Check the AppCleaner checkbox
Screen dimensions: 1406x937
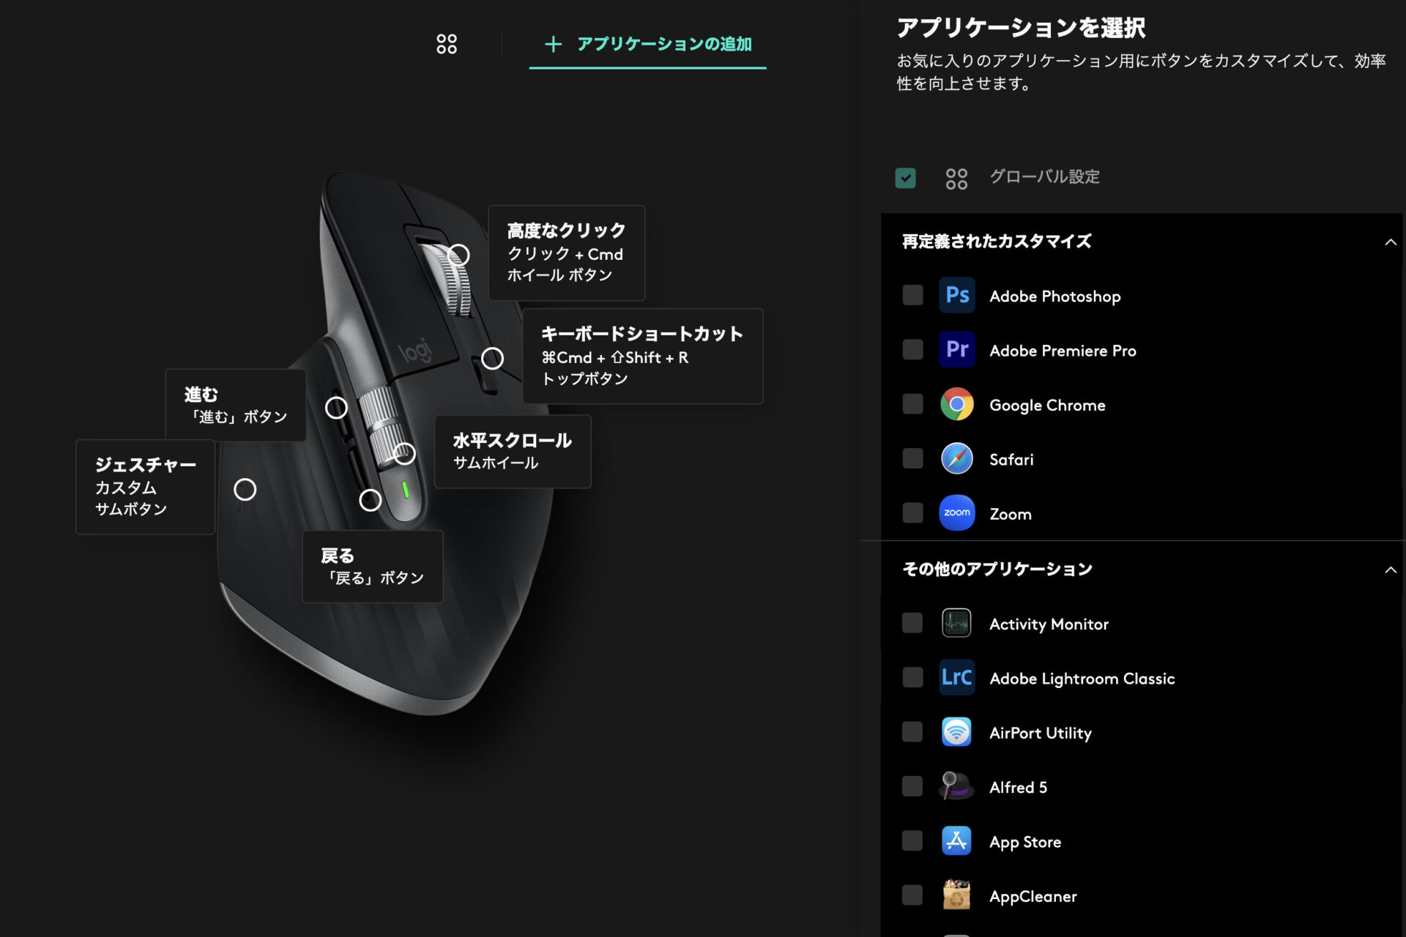coord(912,895)
